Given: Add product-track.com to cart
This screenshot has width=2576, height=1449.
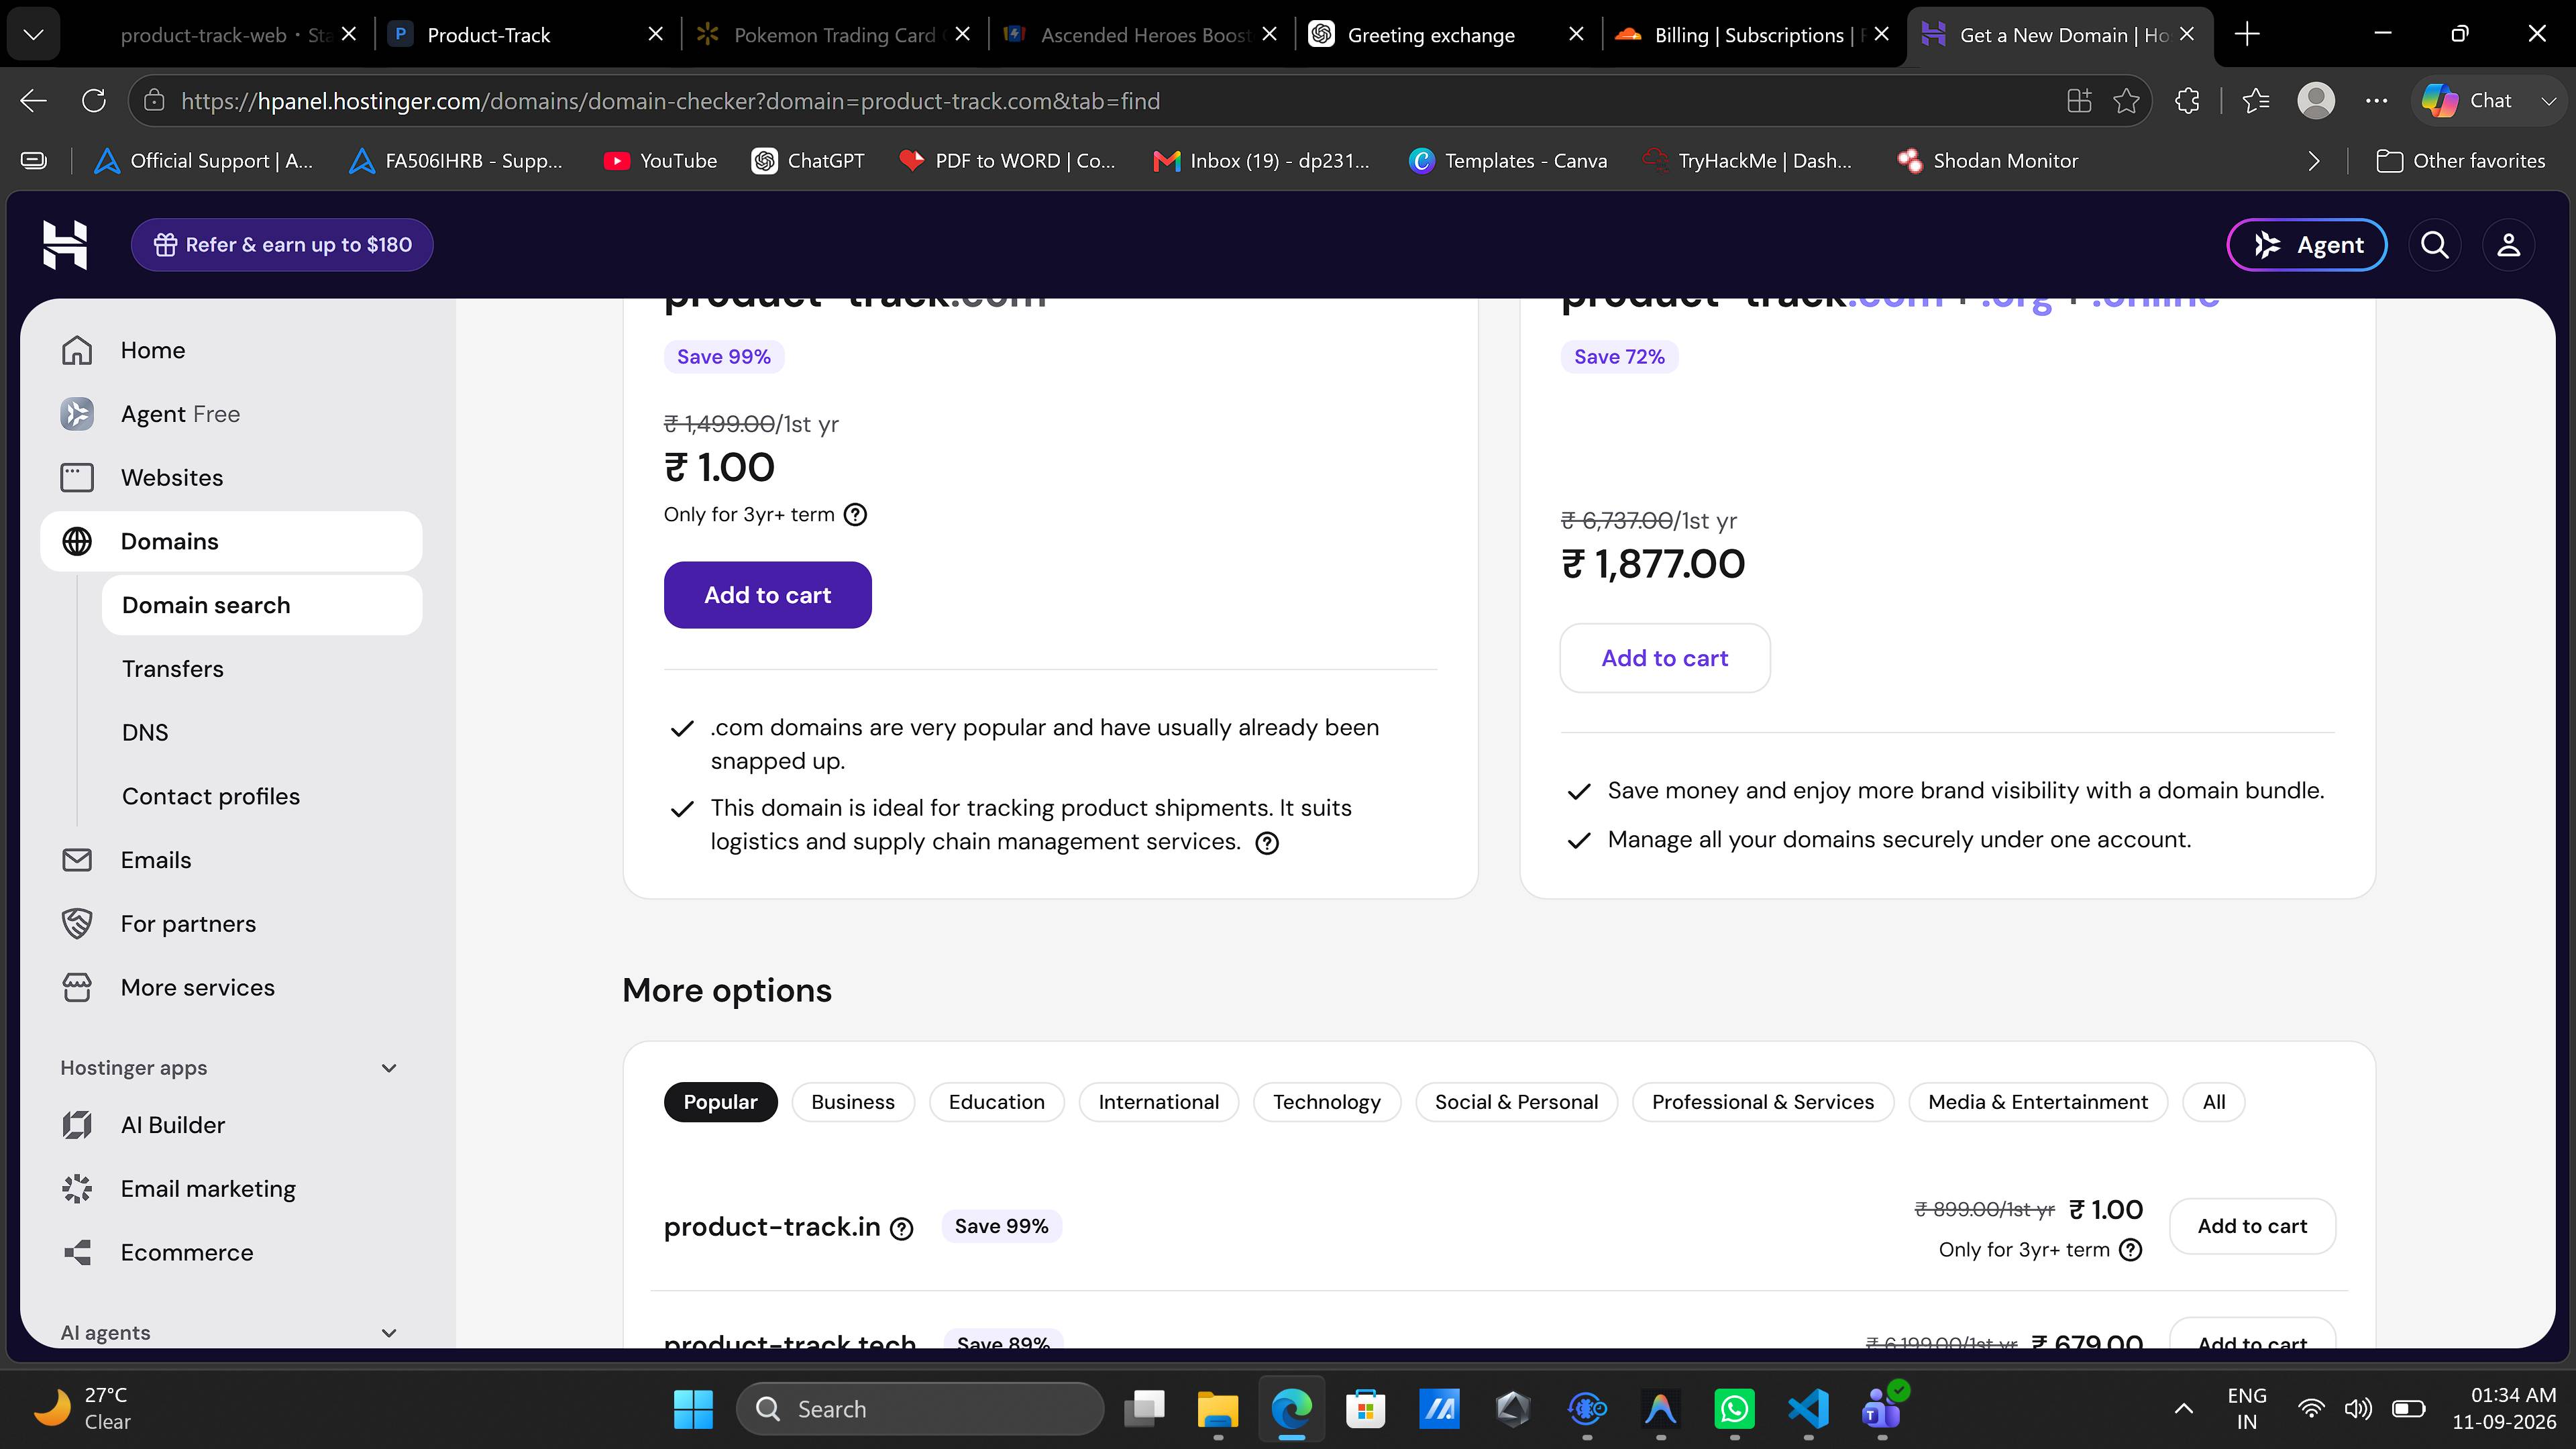Looking at the screenshot, I should tap(767, 595).
